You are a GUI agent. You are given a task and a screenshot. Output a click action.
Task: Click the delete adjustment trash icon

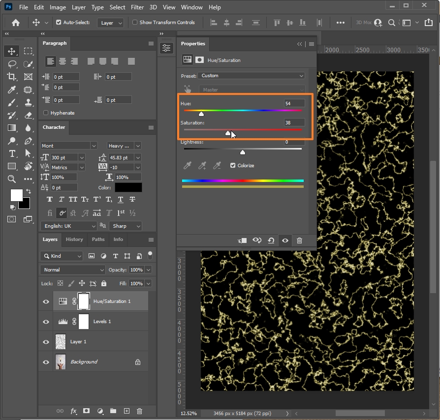tap(299, 240)
